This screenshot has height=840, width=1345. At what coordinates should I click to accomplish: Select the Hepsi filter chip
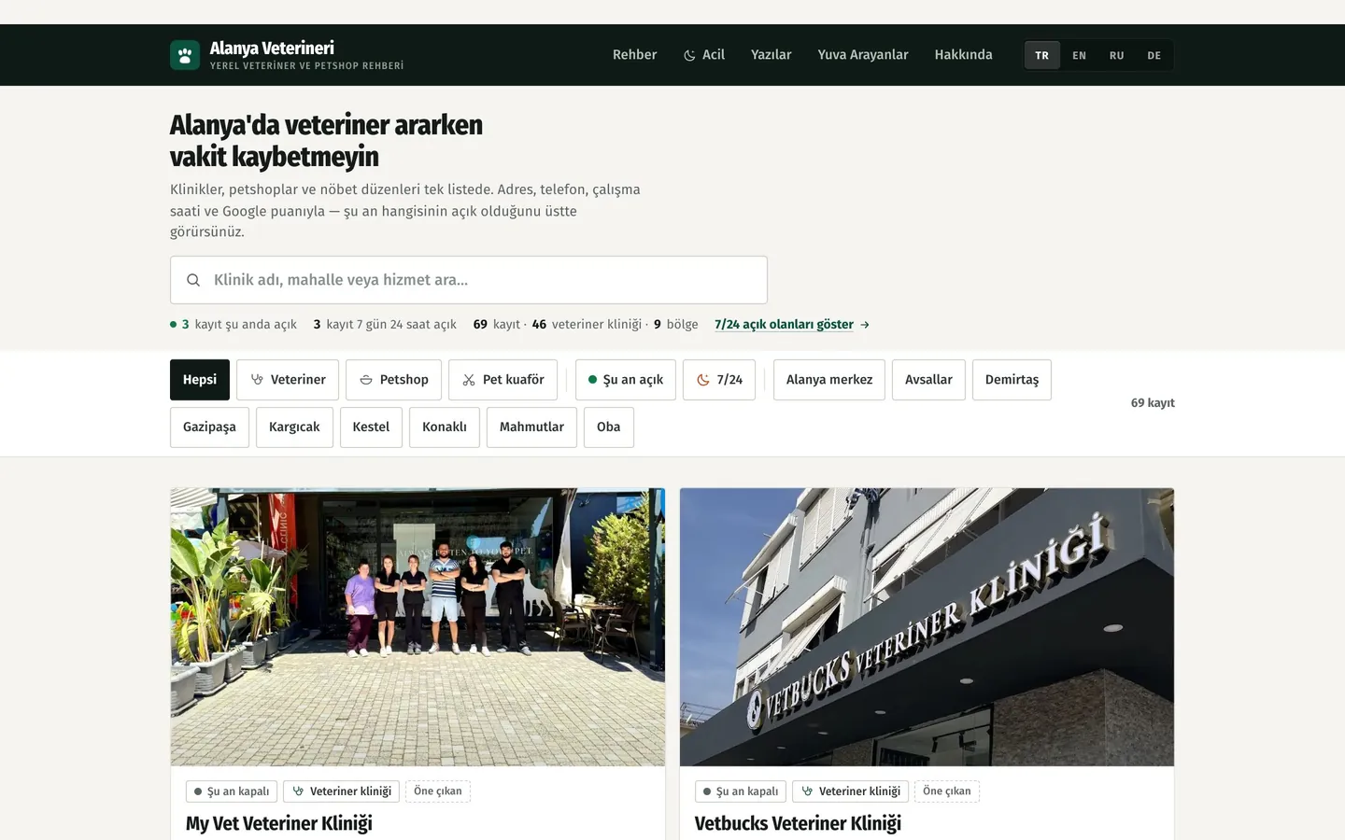point(200,380)
